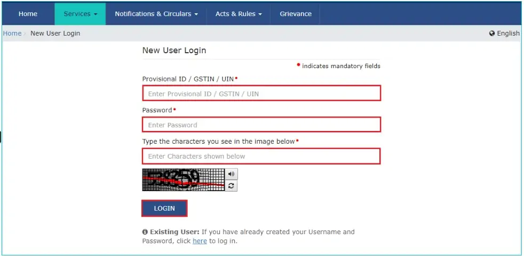Image resolution: width=524 pixels, height=256 pixels.
Task: Play the captcha audio speaker icon
Action: (231, 174)
